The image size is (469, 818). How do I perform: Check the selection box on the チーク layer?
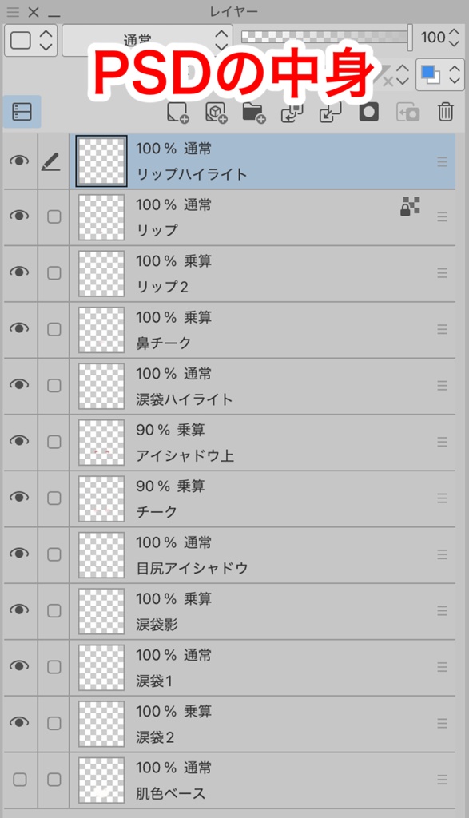[54, 498]
